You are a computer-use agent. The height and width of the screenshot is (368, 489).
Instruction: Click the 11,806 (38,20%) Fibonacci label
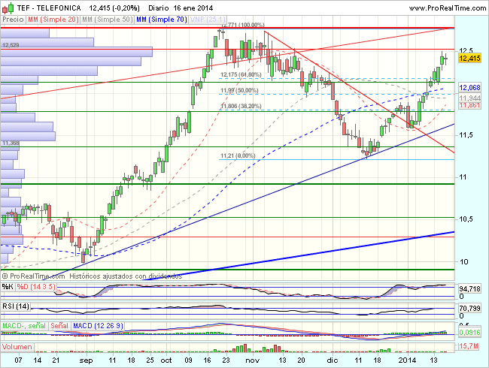pyautogui.click(x=241, y=106)
